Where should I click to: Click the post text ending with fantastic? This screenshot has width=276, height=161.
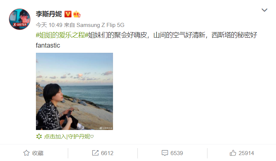[x=146, y=40]
